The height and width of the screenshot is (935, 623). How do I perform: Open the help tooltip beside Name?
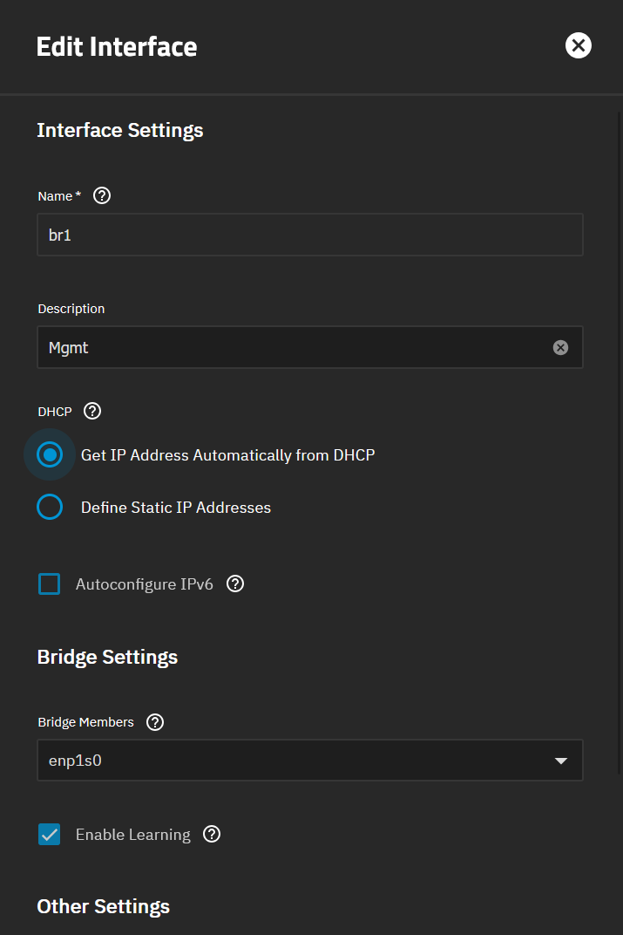click(102, 196)
